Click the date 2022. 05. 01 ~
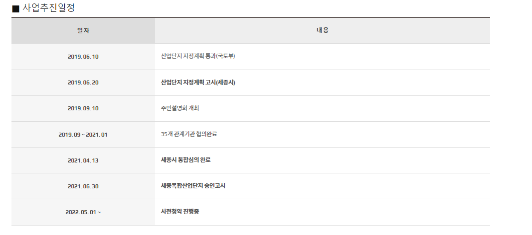The image size is (532, 235). coord(83,212)
